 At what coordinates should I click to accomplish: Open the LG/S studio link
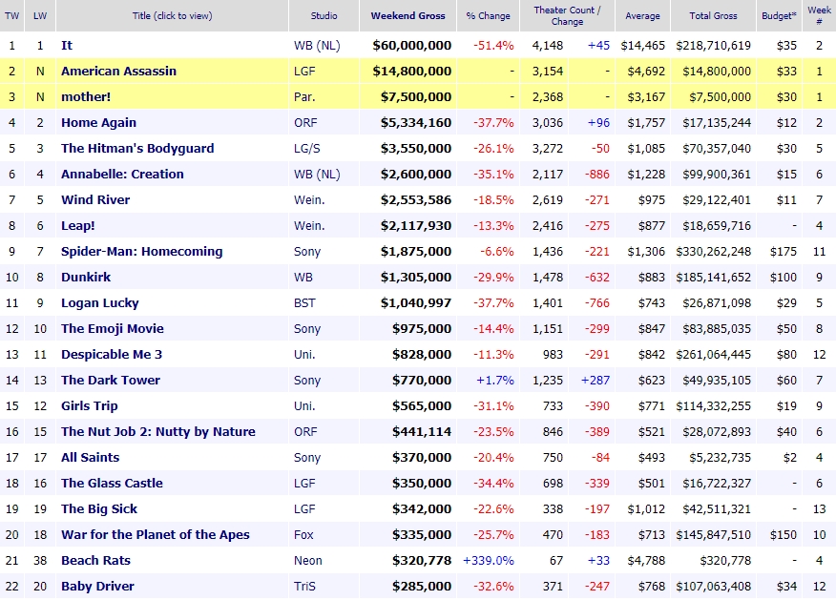(307, 149)
